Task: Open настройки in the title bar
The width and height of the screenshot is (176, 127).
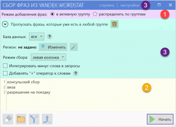Action: pos(130,5)
